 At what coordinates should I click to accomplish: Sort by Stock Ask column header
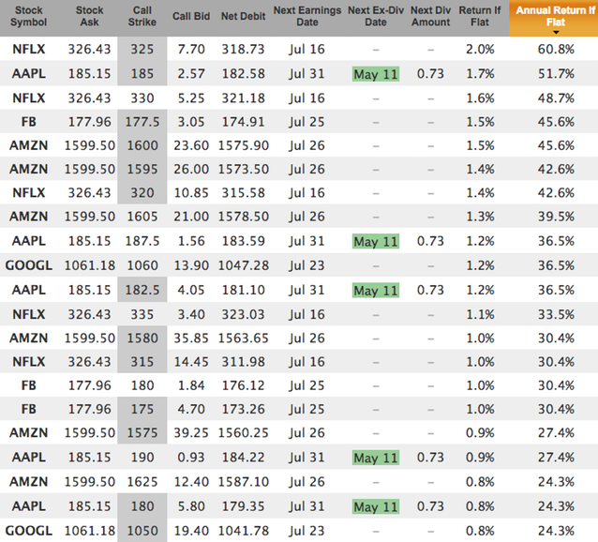[89, 16]
